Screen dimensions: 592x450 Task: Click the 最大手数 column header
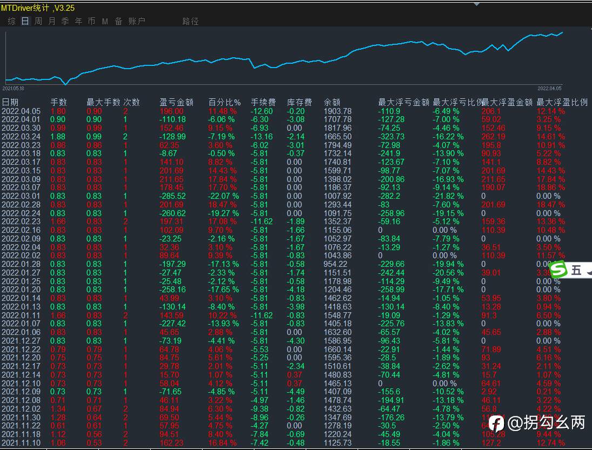tap(103, 102)
